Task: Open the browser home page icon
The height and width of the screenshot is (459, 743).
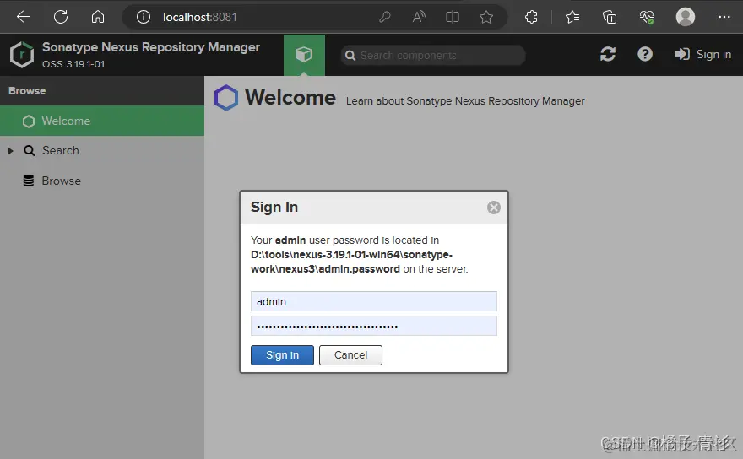Action: [98, 17]
